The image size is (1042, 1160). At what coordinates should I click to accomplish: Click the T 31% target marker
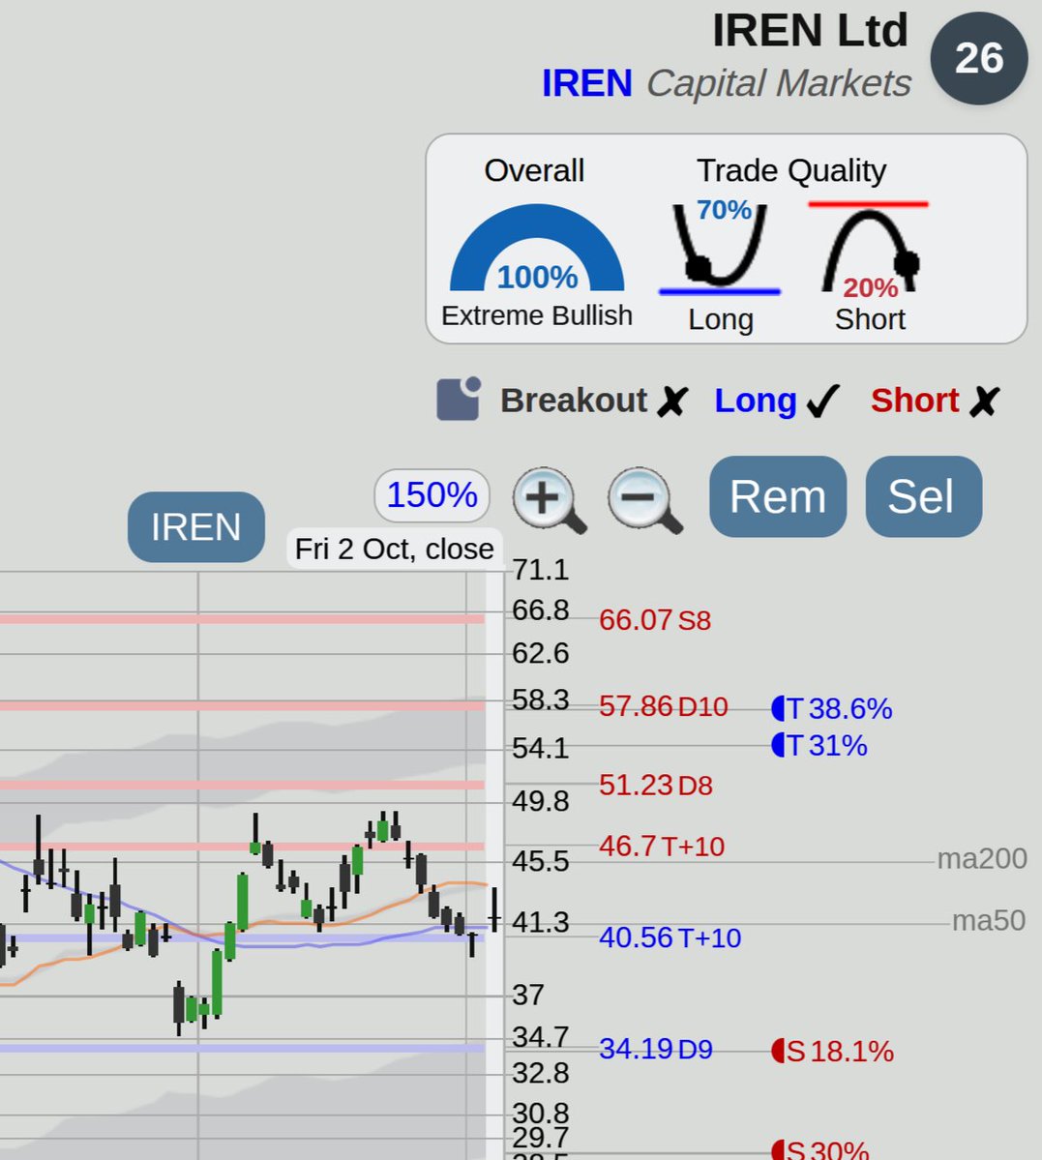click(x=819, y=745)
